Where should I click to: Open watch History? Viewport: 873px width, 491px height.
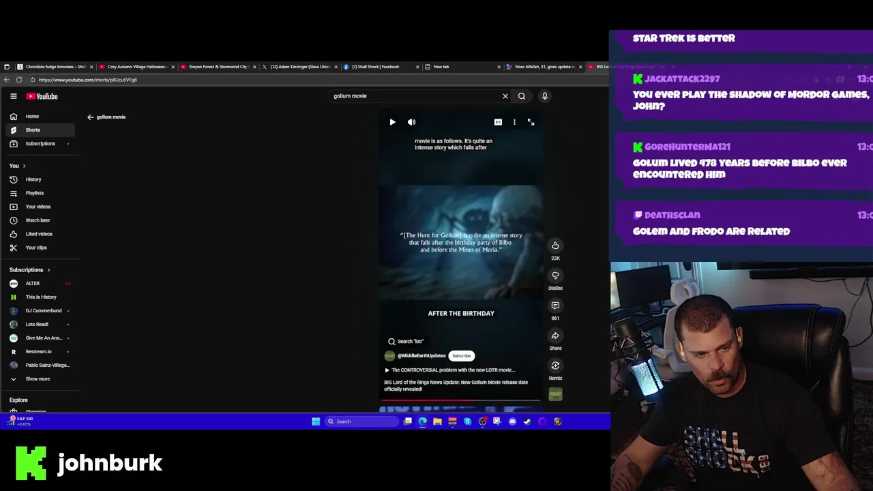click(x=40, y=179)
